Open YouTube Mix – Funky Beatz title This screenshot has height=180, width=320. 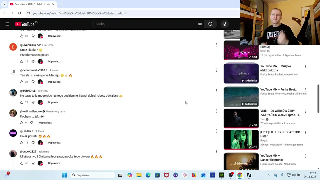tap(278, 89)
